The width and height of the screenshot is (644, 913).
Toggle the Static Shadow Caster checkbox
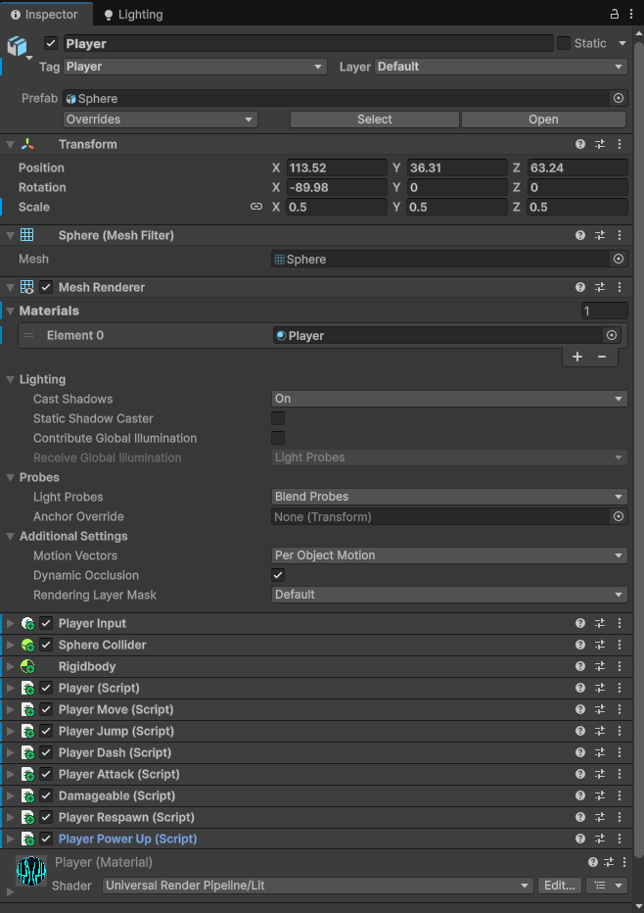278,418
